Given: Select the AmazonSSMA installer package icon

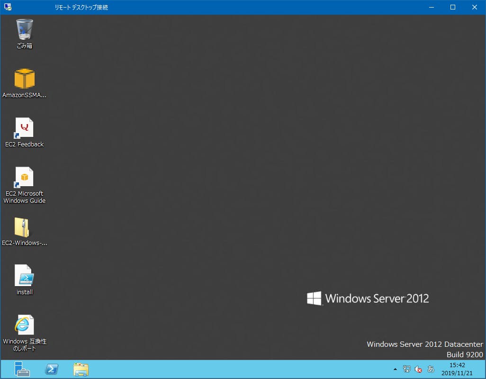Looking at the screenshot, I should coord(25,79).
